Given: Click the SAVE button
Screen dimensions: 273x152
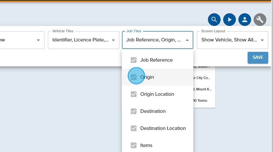Looking at the screenshot, I should click(258, 58).
